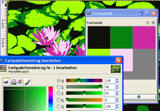Click the magenta swatch in Farbtabelle
160x111 pixels.
(x=144, y=37)
